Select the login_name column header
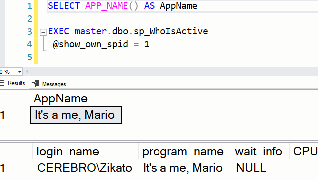Image resolution: width=318 pixels, height=180 pixels. click(x=85, y=151)
